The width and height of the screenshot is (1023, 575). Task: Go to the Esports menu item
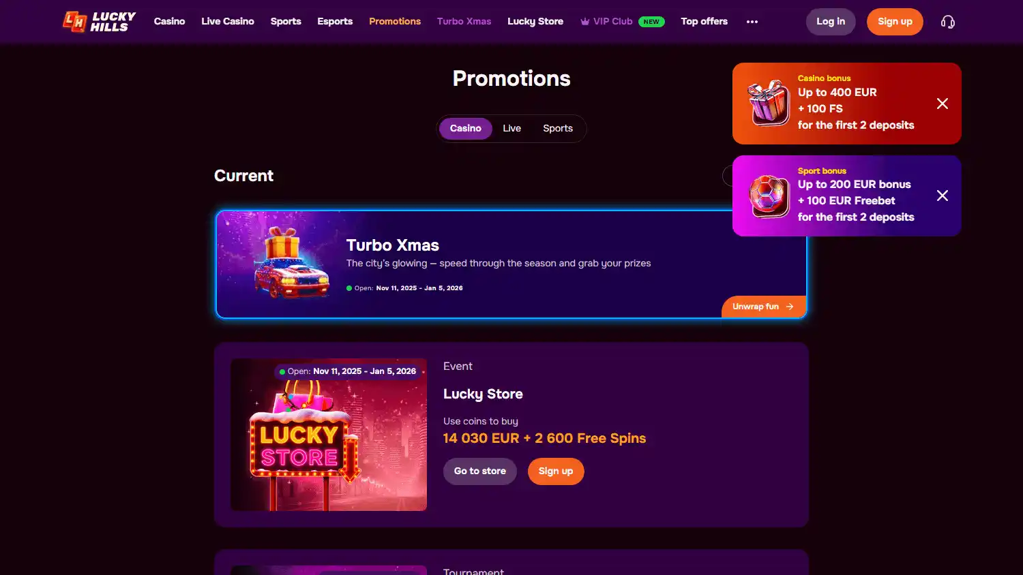(x=335, y=22)
